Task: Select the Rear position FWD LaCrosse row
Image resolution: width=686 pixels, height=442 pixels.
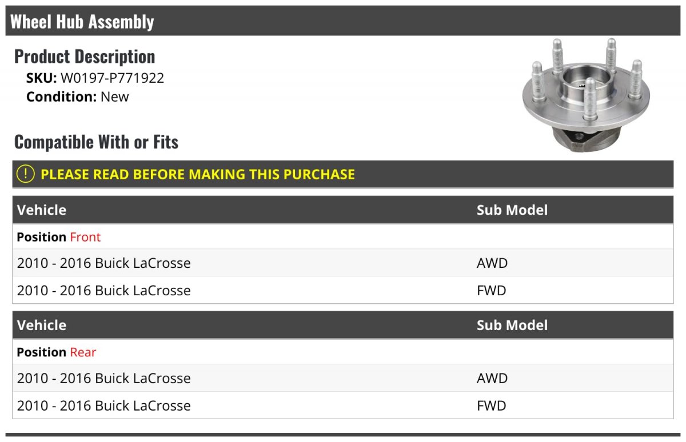Action: tap(343, 405)
